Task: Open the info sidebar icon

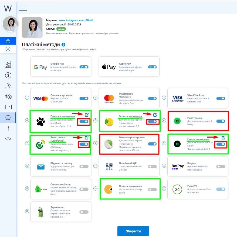Action: coord(8,128)
